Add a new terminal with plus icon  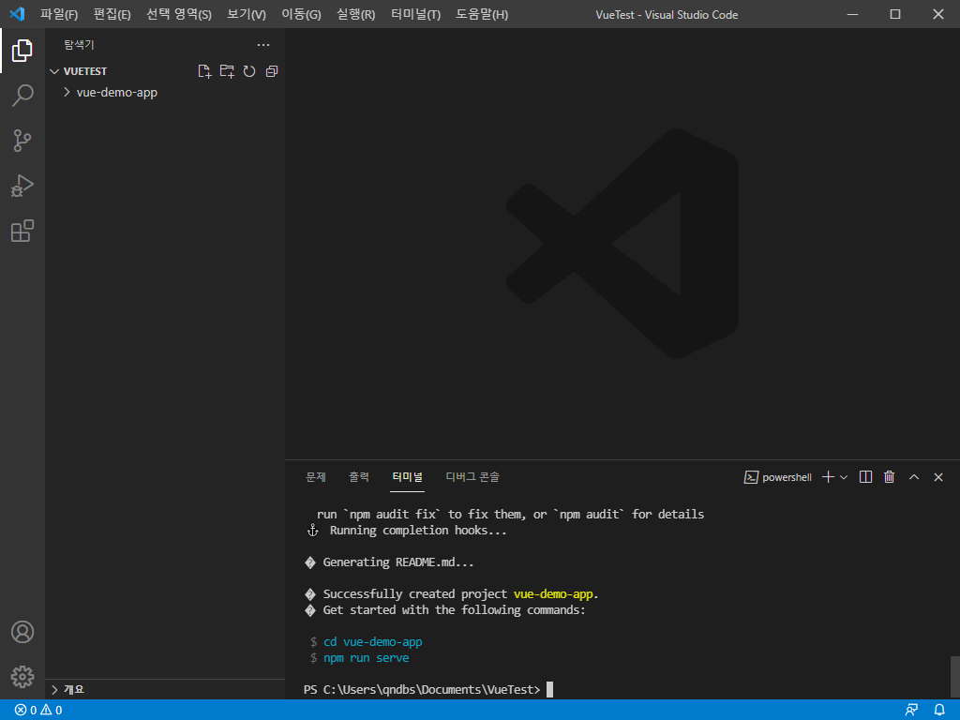tap(828, 477)
